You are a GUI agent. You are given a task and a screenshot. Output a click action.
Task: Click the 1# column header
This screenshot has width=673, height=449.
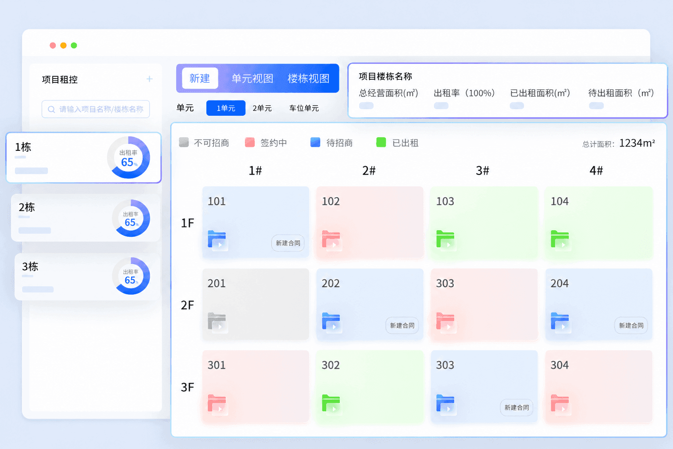(255, 171)
